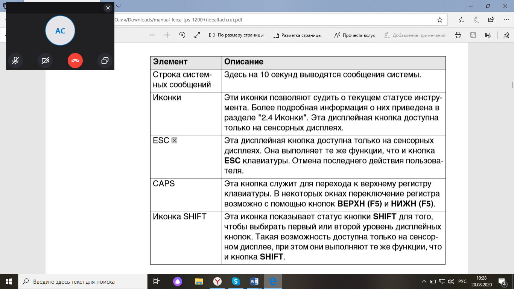Add page to favorites with star icon
Screen dimensions: 514x289
[439, 20]
